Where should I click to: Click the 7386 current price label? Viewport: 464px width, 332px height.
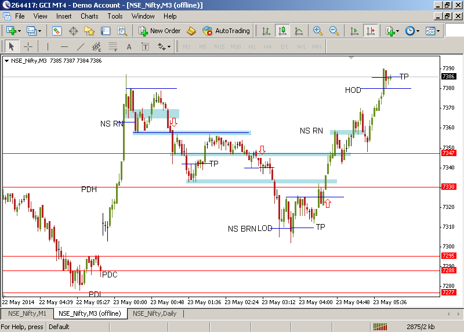[x=448, y=77]
